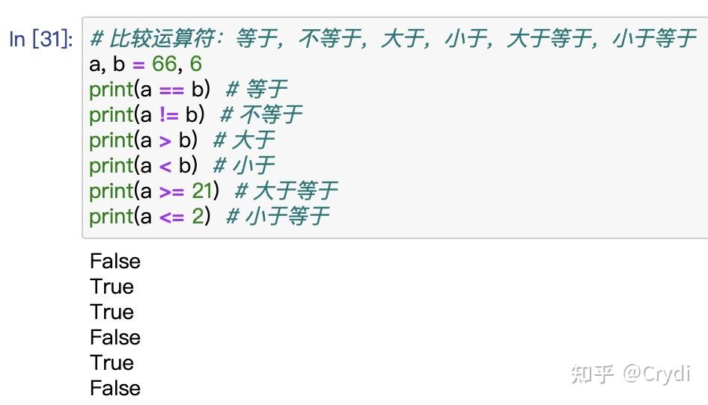Click the third True output line
Image resolution: width=708 pixels, height=405 pixels.
coord(112,362)
